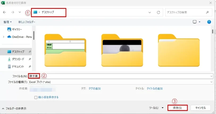Viewport: 216px width, 114px height.
Task: Expand the OneDrive tree node
Action: click(3, 37)
